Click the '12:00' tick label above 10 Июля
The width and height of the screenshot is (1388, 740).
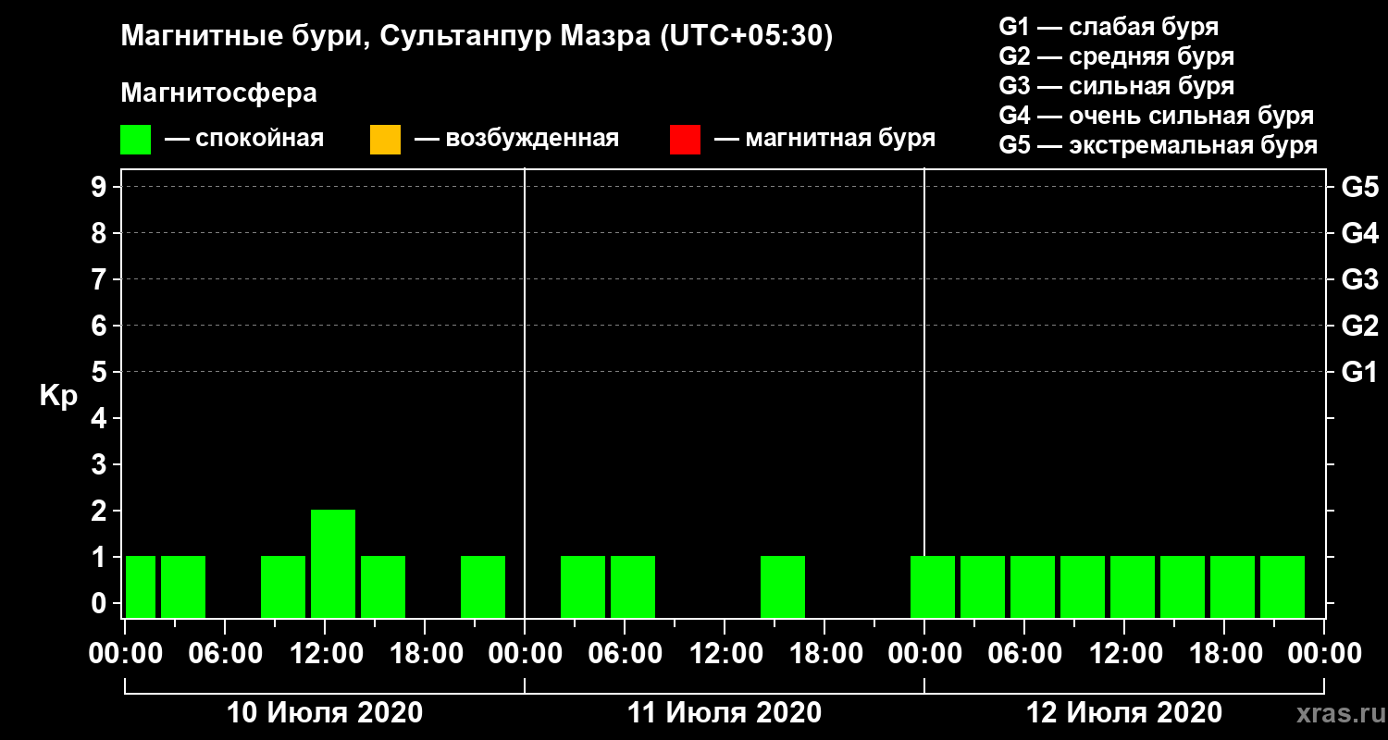[325, 654]
